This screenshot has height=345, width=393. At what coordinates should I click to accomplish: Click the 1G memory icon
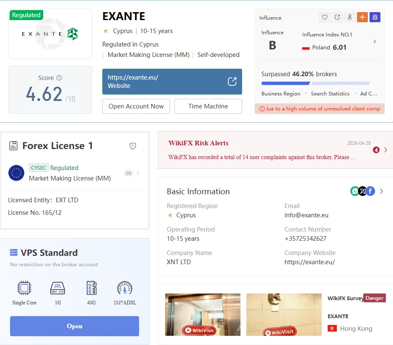58,288
